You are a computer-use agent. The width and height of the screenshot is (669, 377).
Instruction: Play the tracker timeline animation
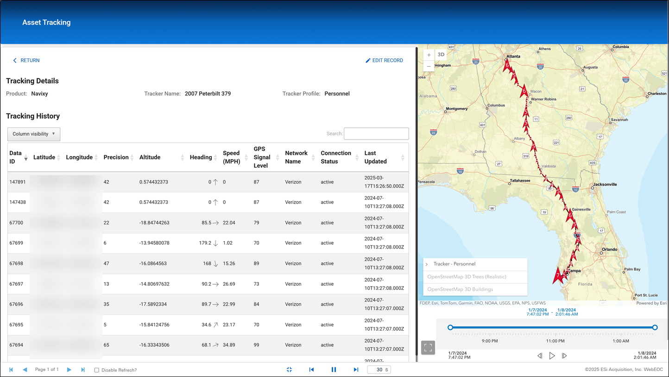point(552,356)
